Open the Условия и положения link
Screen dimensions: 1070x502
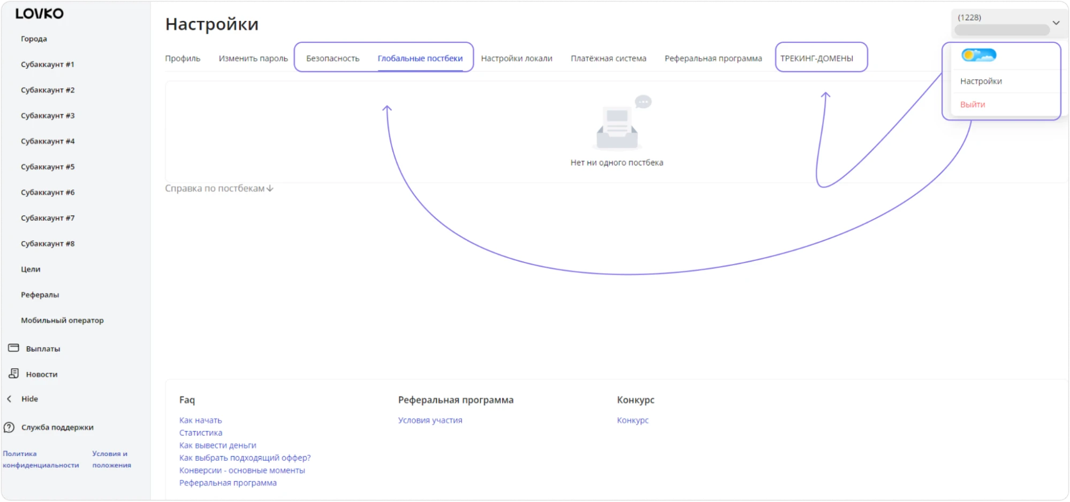pyautogui.click(x=111, y=459)
